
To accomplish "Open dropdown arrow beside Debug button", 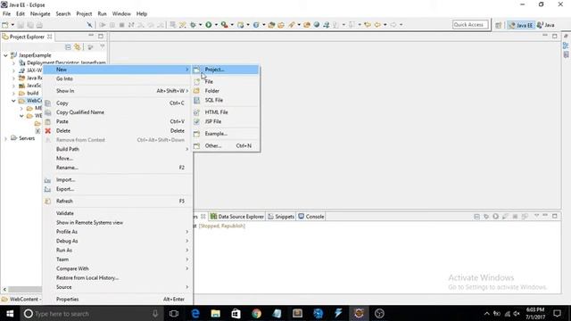I will pos(200,25).
